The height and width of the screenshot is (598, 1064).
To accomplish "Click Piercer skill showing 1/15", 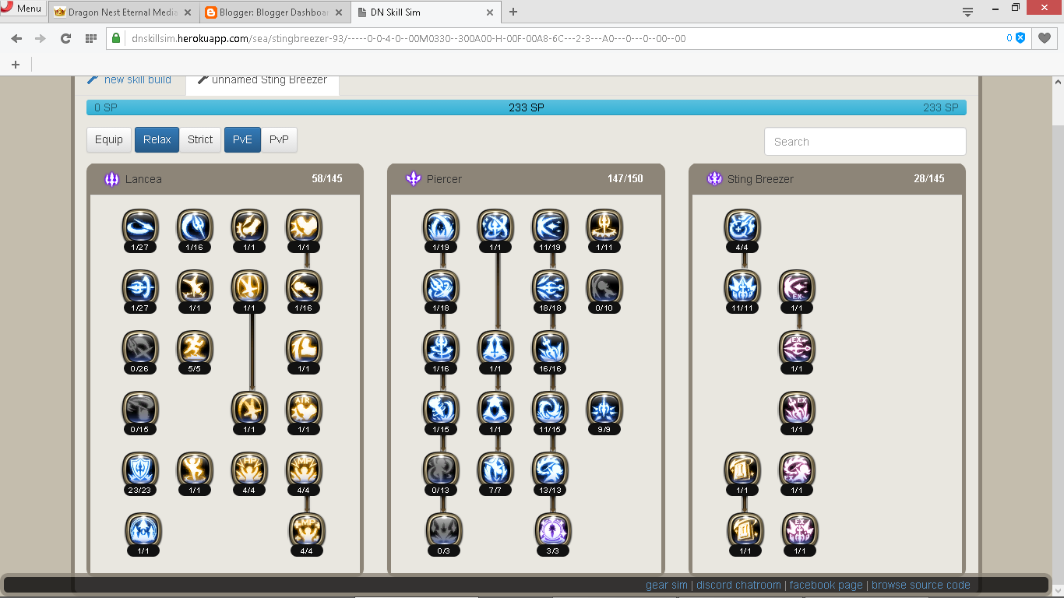I will (442, 409).
